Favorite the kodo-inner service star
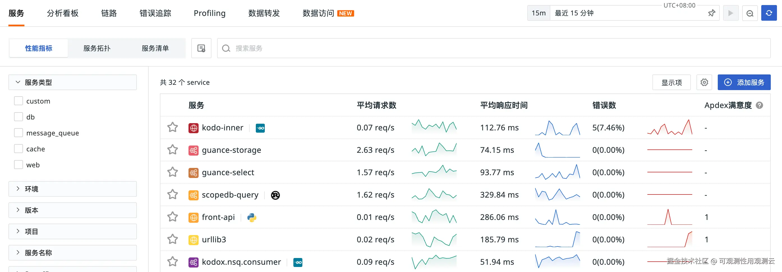This screenshot has width=782, height=272. pos(173,128)
